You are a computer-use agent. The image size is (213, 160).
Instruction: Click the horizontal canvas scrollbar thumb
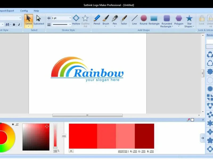point(88,115)
